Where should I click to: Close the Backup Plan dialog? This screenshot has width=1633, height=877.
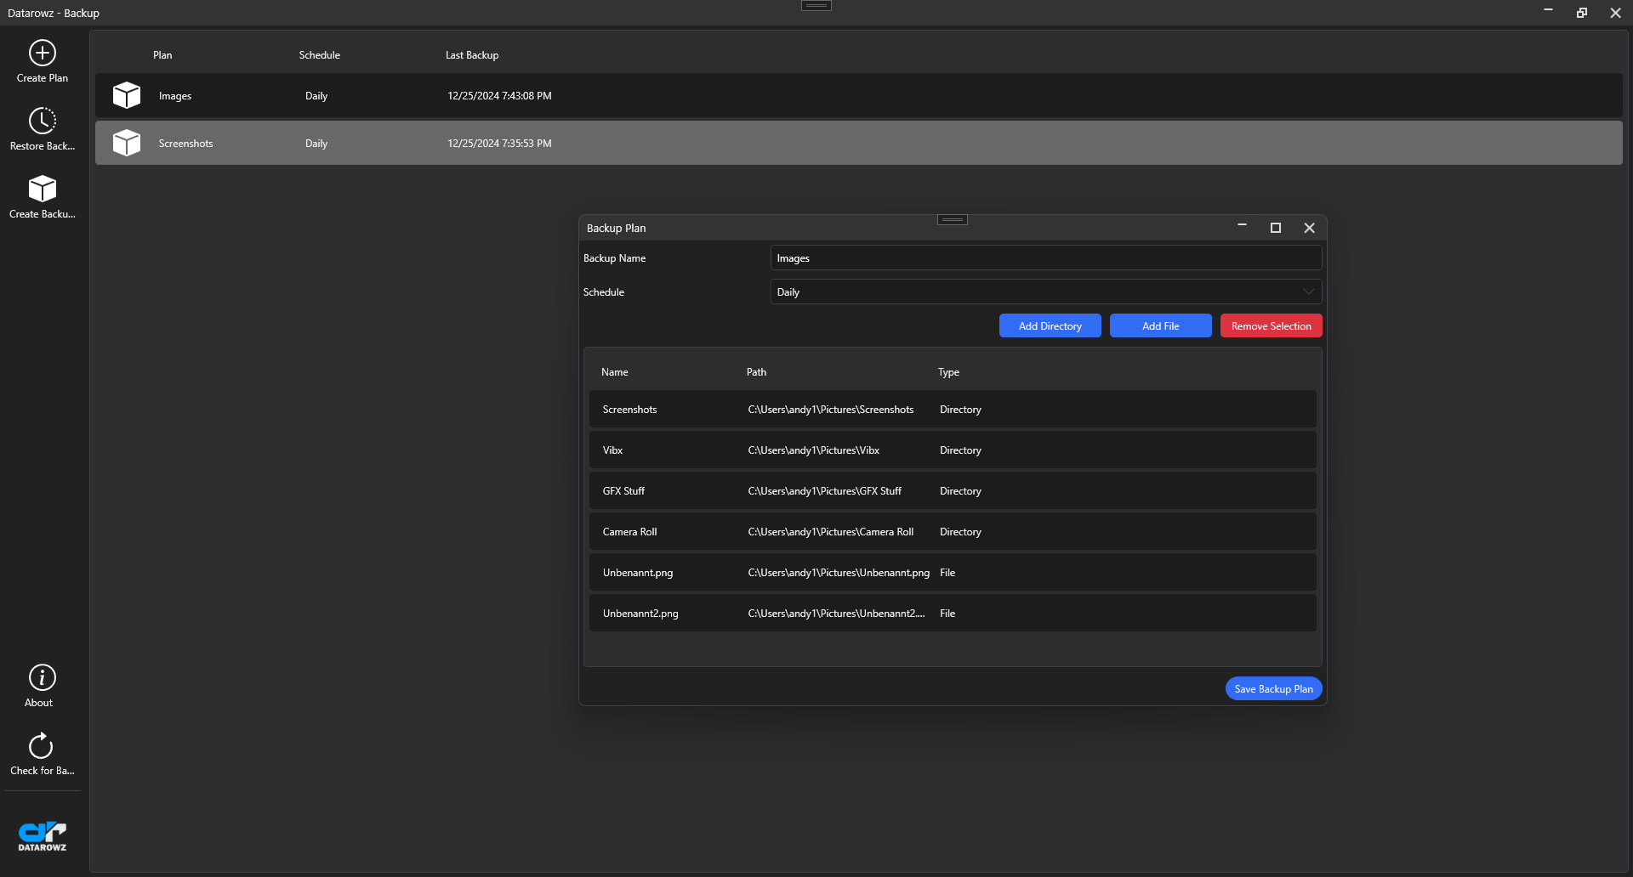click(1309, 228)
